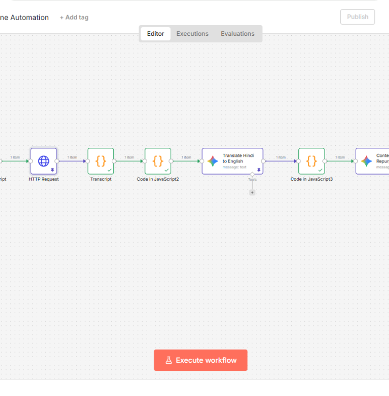This screenshot has width=389, height=396.
Task: Add a tool using the plus under Tools
Action: (x=252, y=192)
